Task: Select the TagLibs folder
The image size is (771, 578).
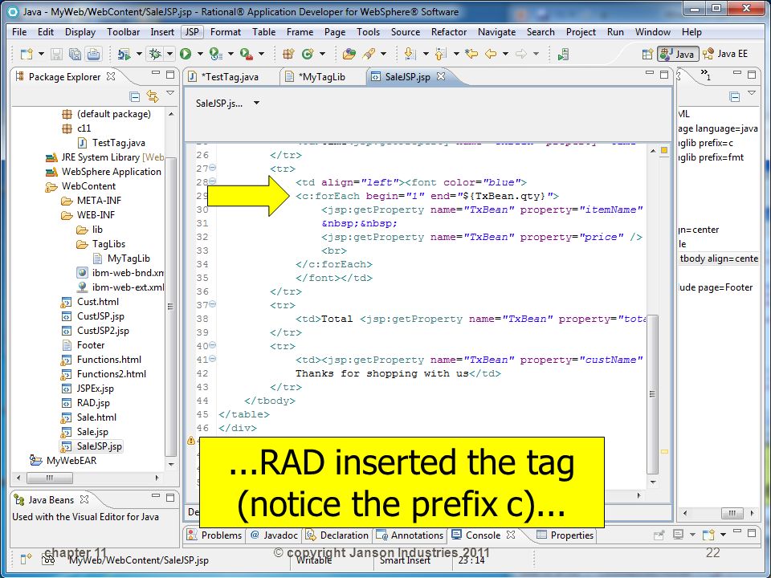Action: 108,244
